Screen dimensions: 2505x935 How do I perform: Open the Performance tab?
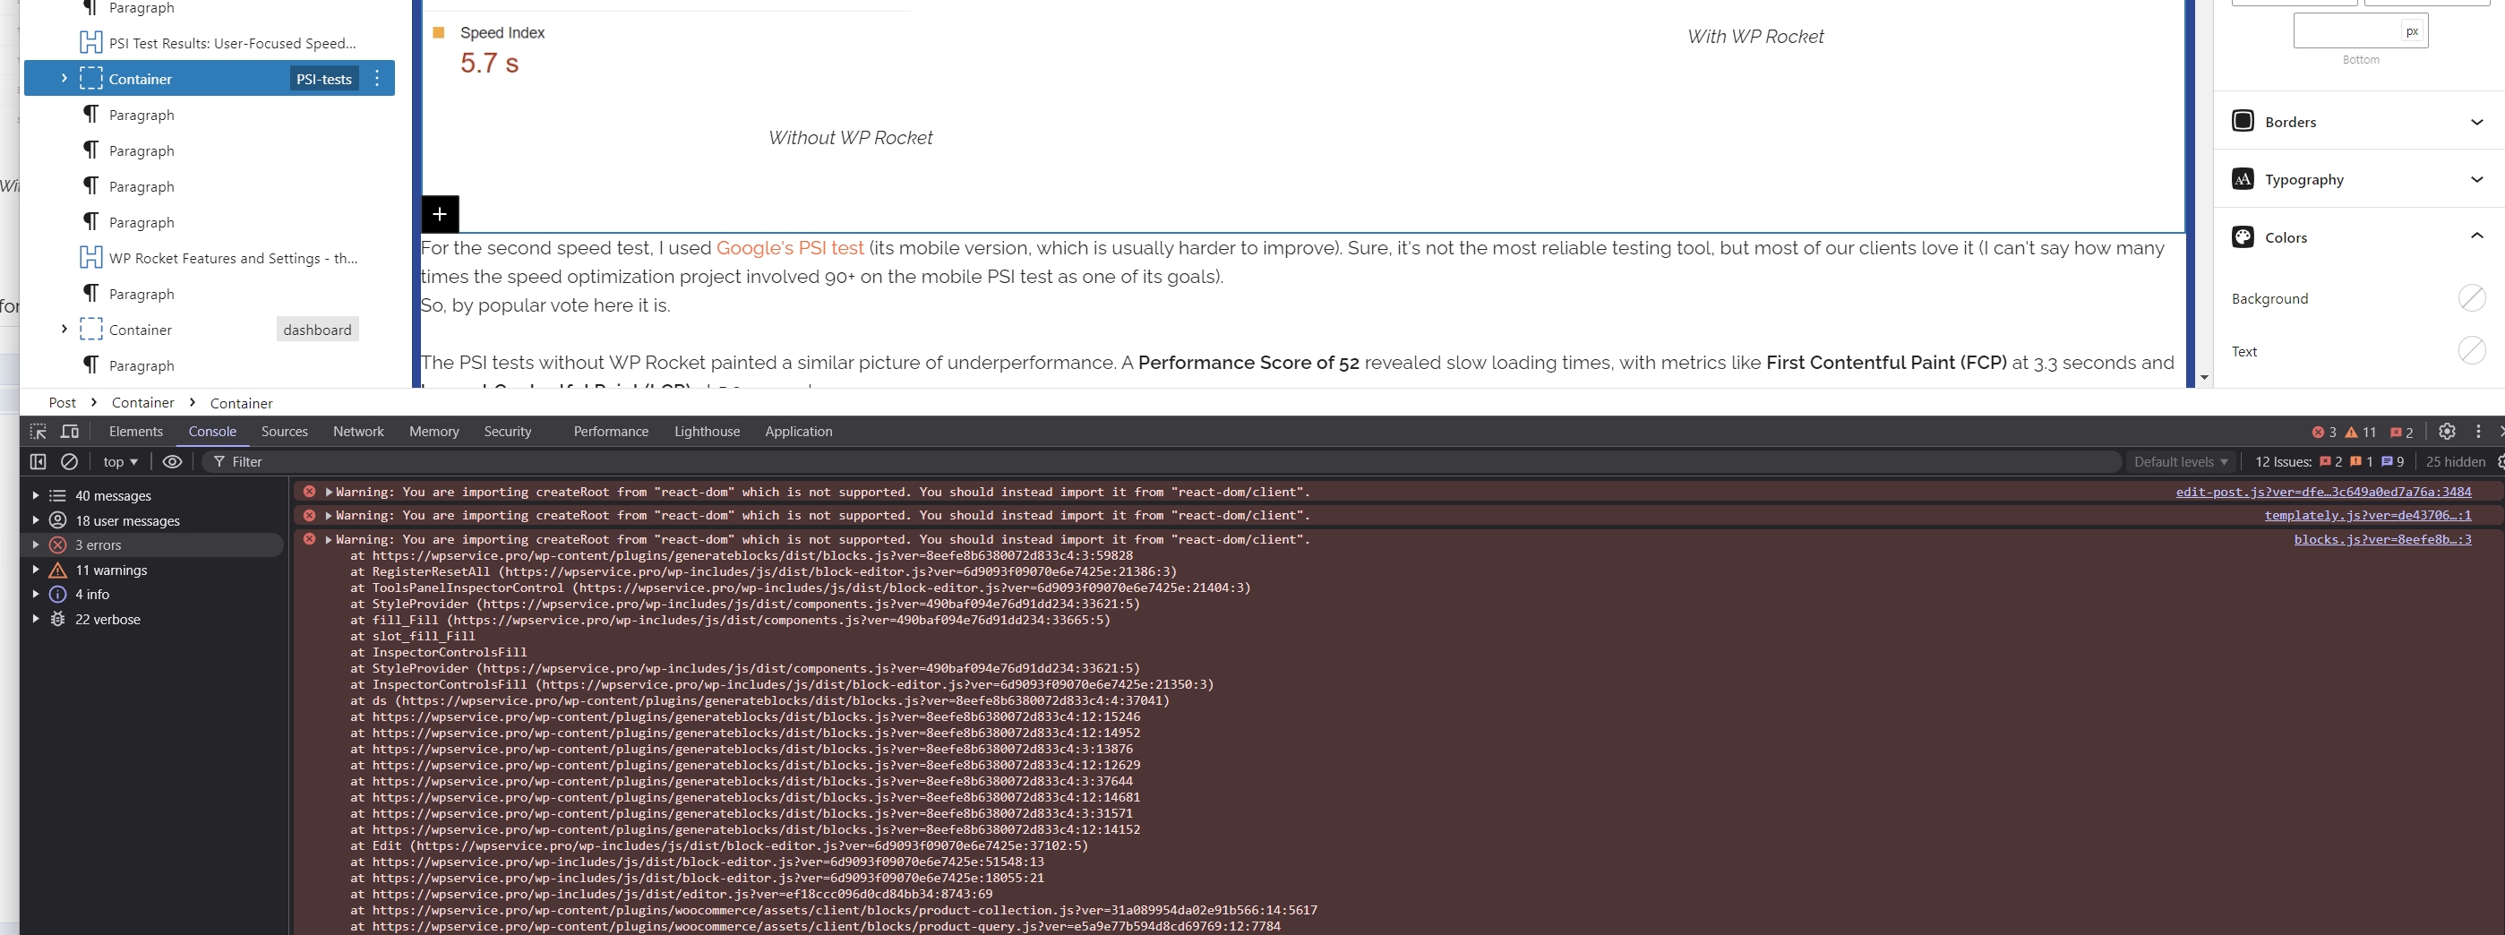(x=611, y=432)
